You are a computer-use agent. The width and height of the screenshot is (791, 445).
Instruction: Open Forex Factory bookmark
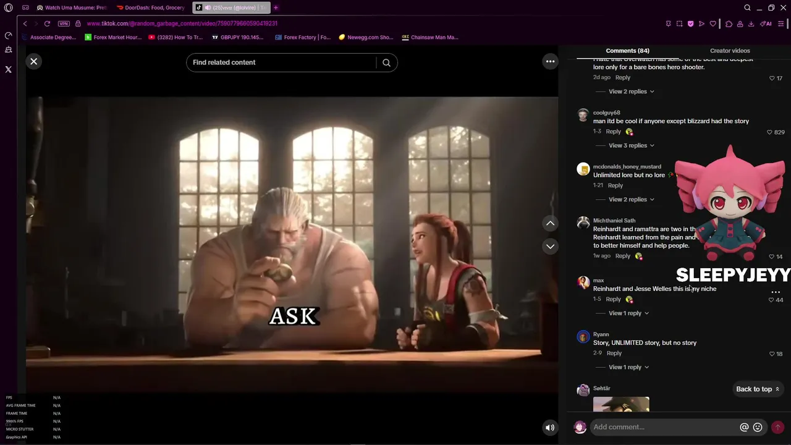click(x=303, y=37)
